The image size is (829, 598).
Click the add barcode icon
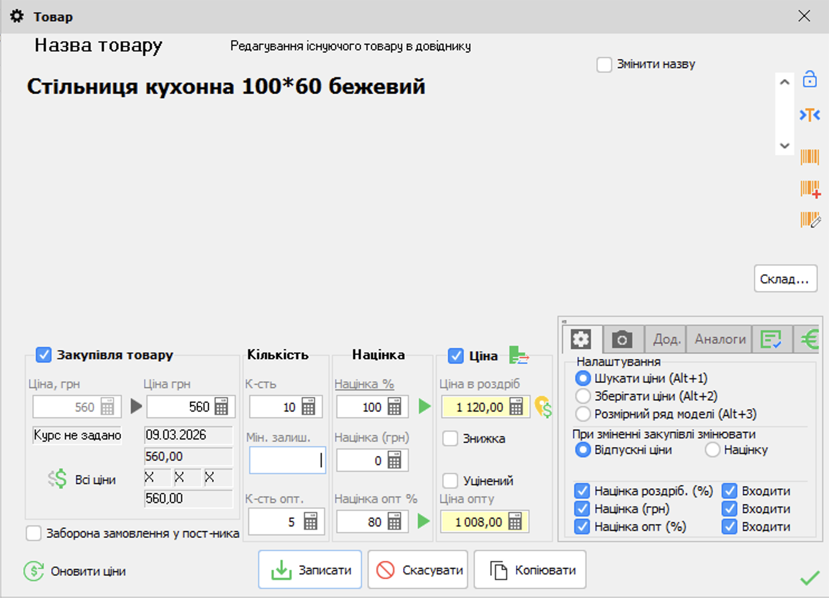(809, 190)
